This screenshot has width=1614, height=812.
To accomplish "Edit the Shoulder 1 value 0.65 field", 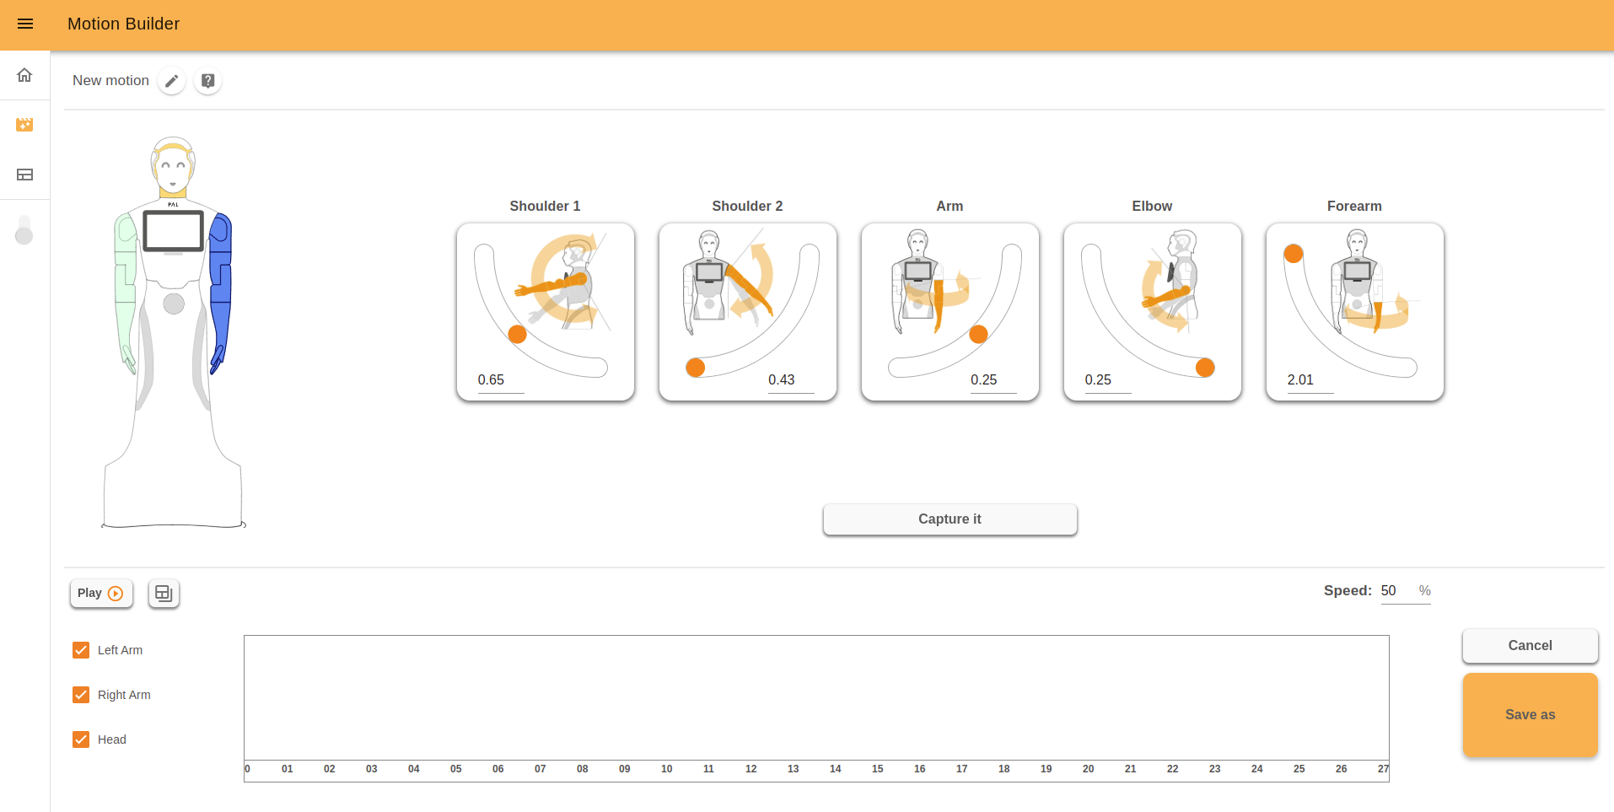I will [501, 380].
